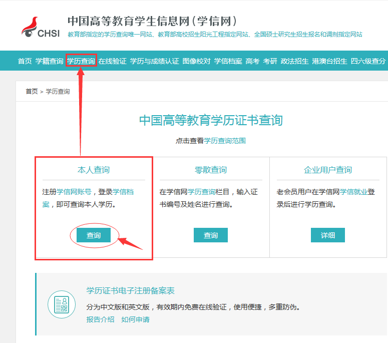Open 学历与成绩认证 nav item
Screen dimensions: 388x343
(154, 61)
